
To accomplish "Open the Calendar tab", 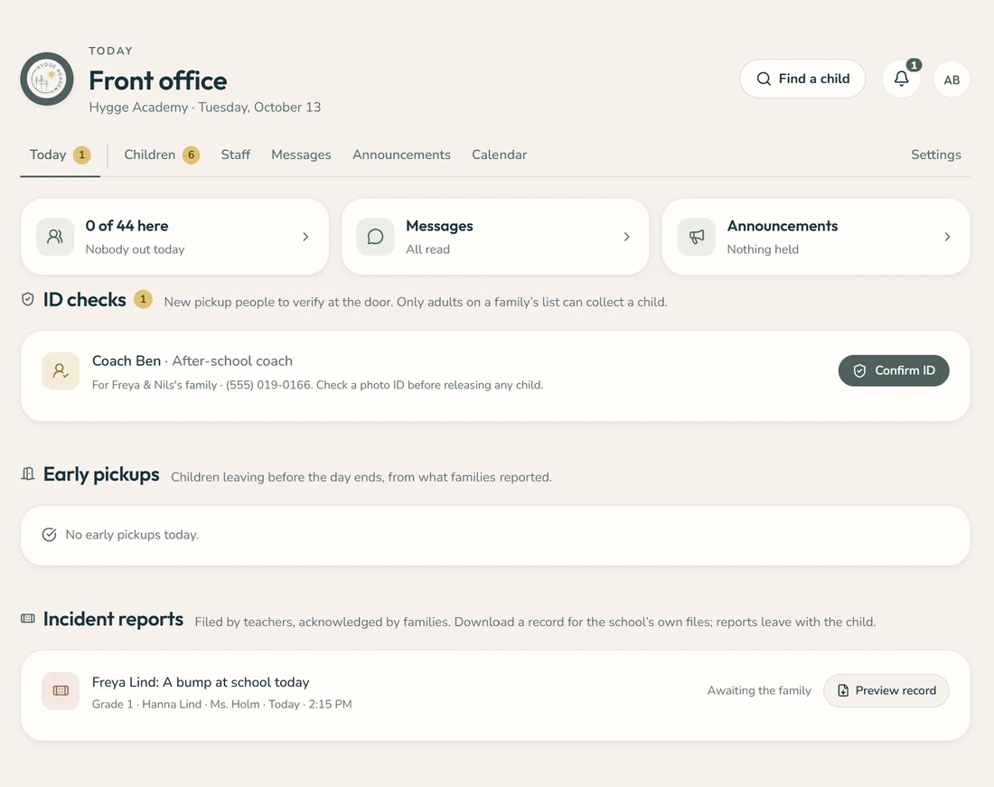I will (x=499, y=155).
